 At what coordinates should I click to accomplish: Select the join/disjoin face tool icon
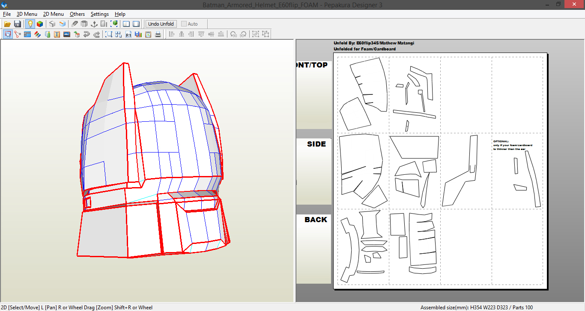[x=18, y=34]
